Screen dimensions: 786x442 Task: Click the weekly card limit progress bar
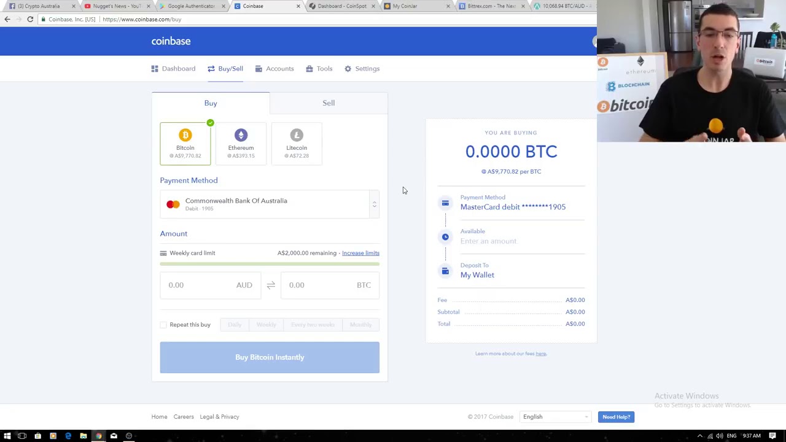[x=270, y=264]
